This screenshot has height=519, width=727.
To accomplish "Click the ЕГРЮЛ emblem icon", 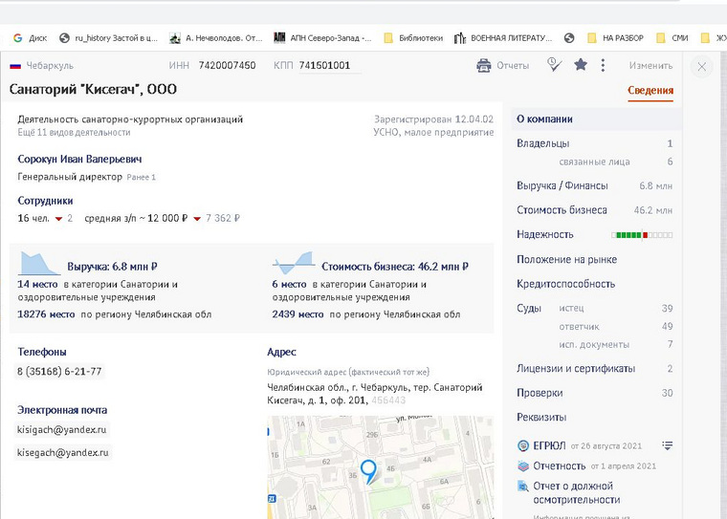I will click(523, 445).
